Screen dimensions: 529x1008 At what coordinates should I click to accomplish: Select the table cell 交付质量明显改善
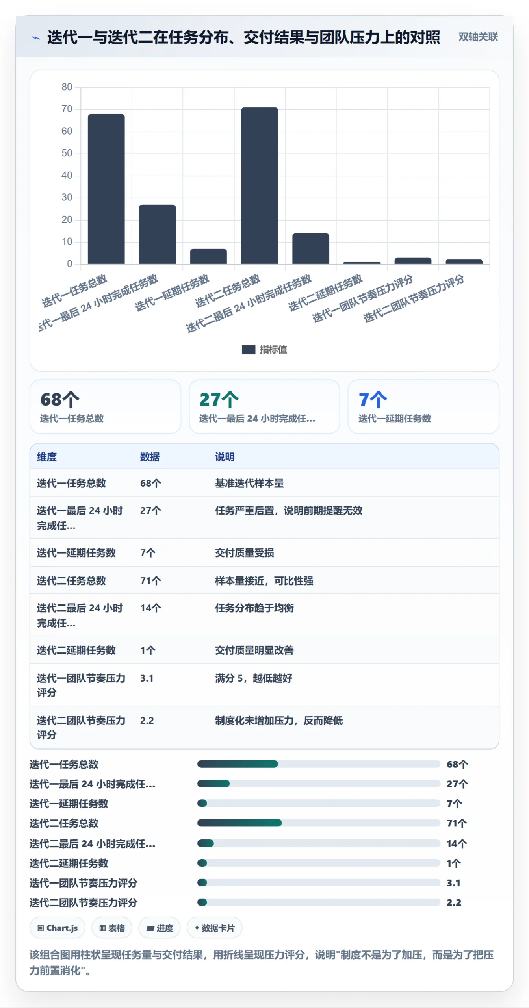pyautogui.click(x=254, y=650)
